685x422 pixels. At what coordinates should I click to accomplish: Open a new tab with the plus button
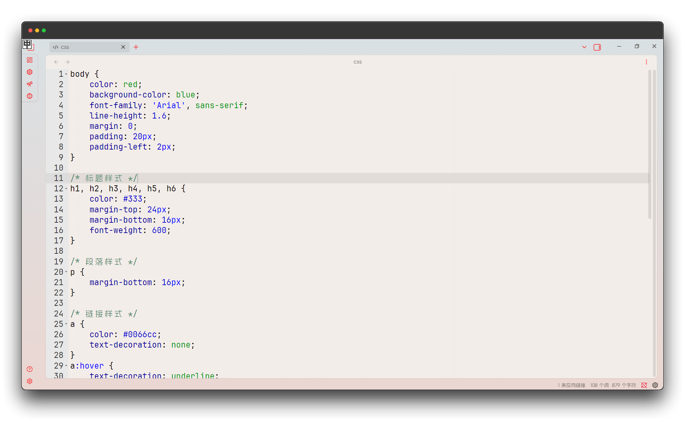pyautogui.click(x=136, y=47)
